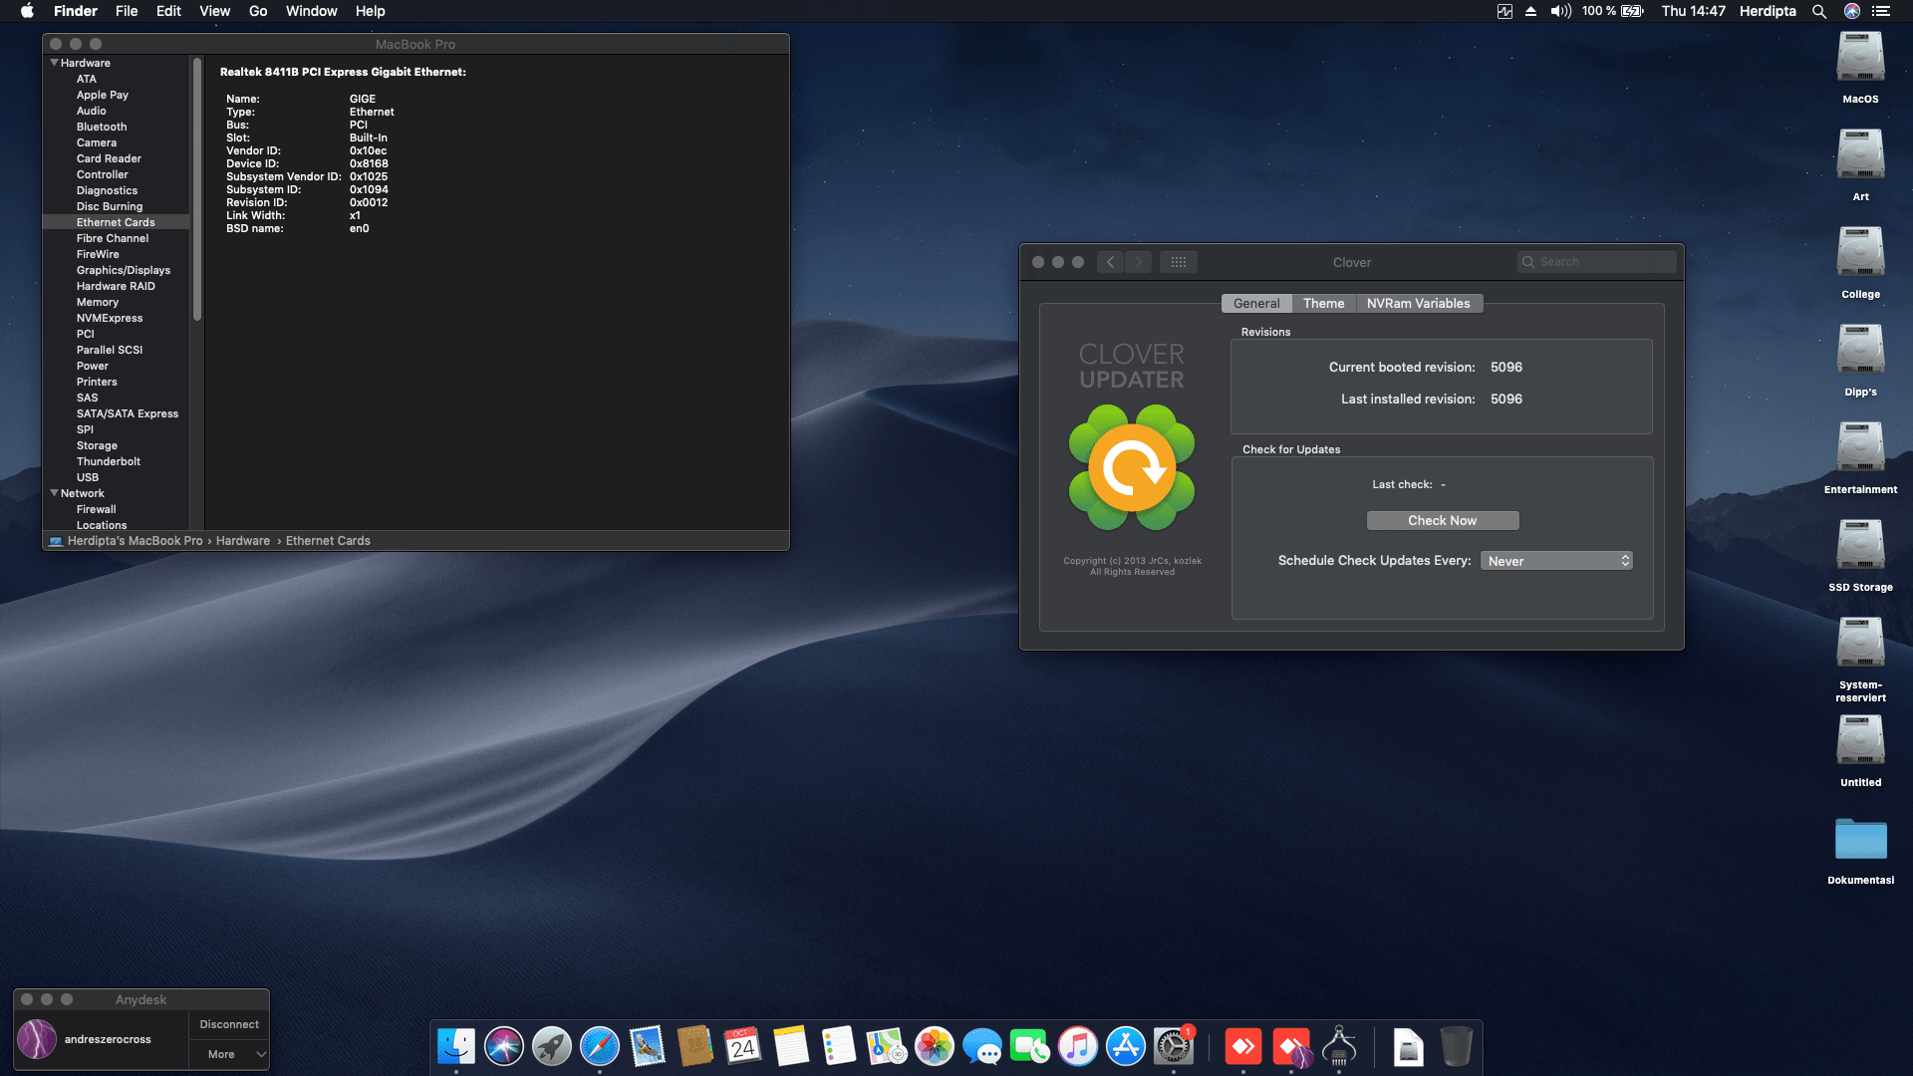
Task: Open the Go menu in the menu bar
Action: coord(257,11)
